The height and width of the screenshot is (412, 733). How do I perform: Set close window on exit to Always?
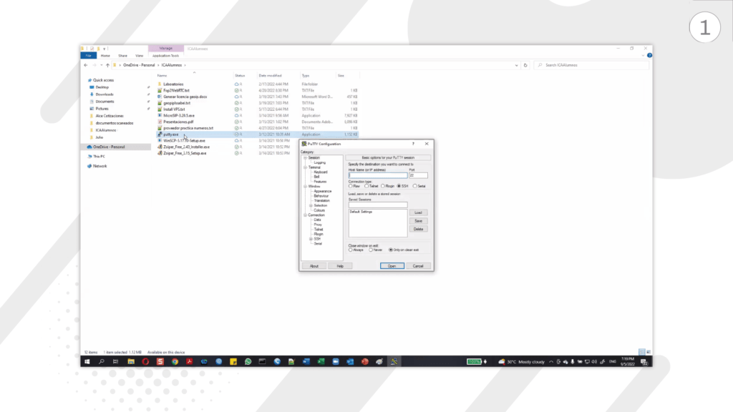(x=350, y=250)
